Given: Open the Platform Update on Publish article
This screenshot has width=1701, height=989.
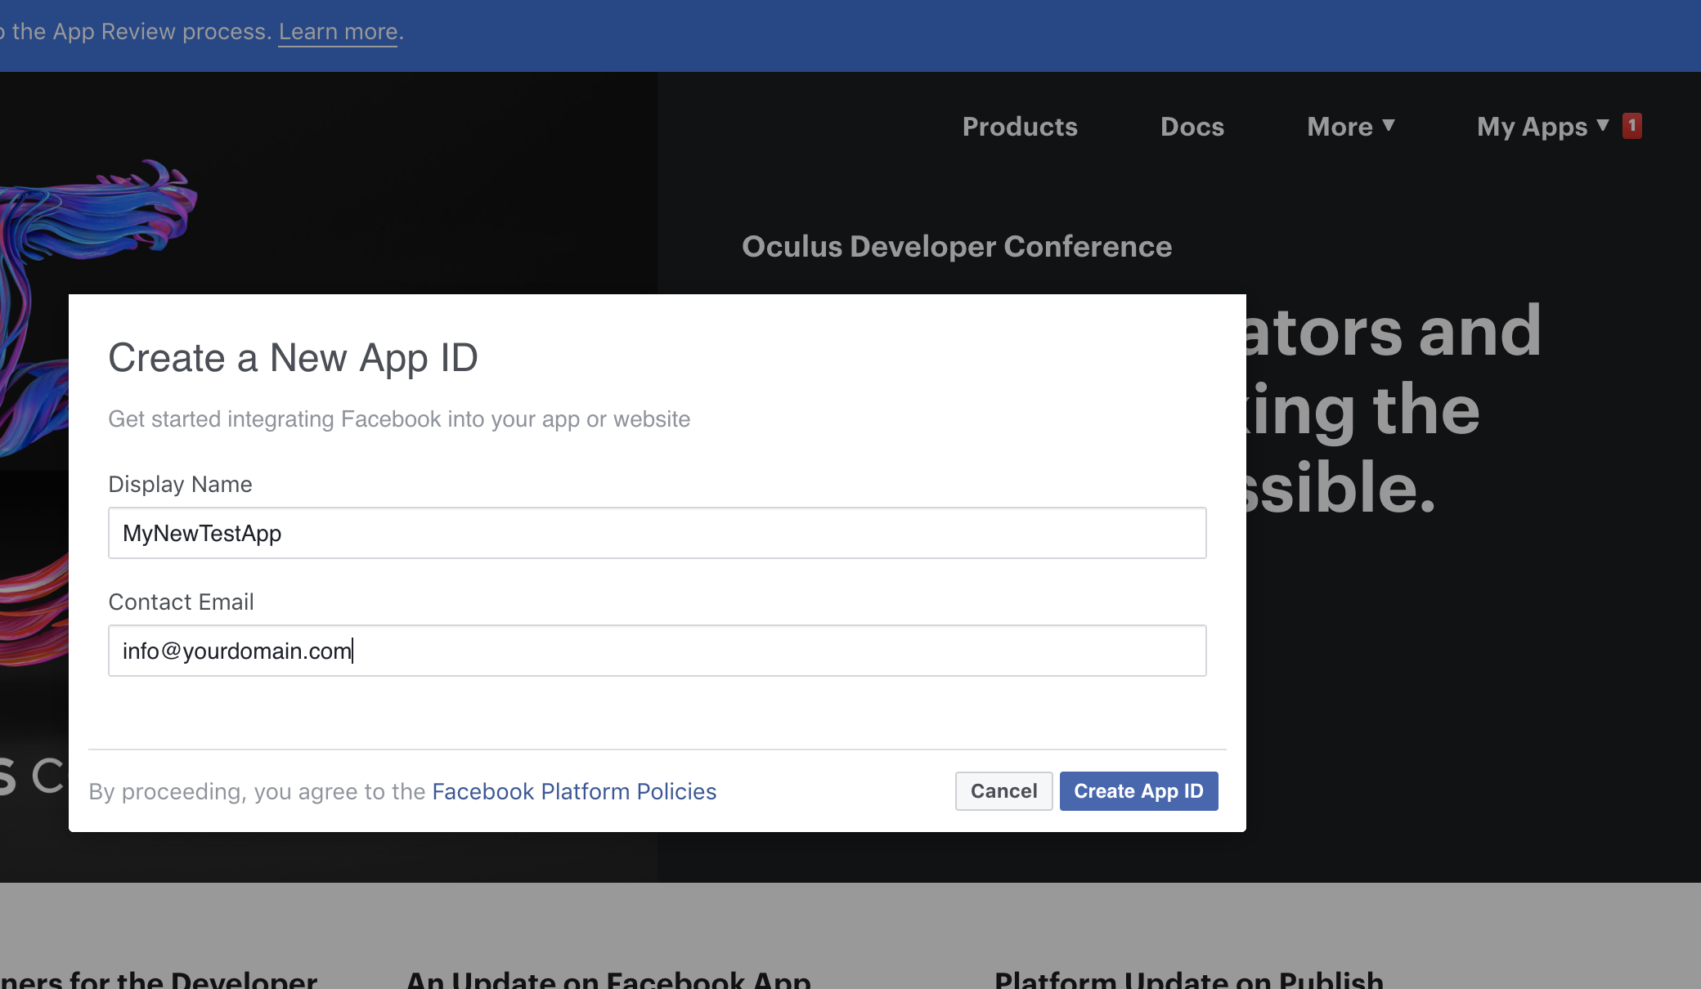Looking at the screenshot, I should 1189,979.
